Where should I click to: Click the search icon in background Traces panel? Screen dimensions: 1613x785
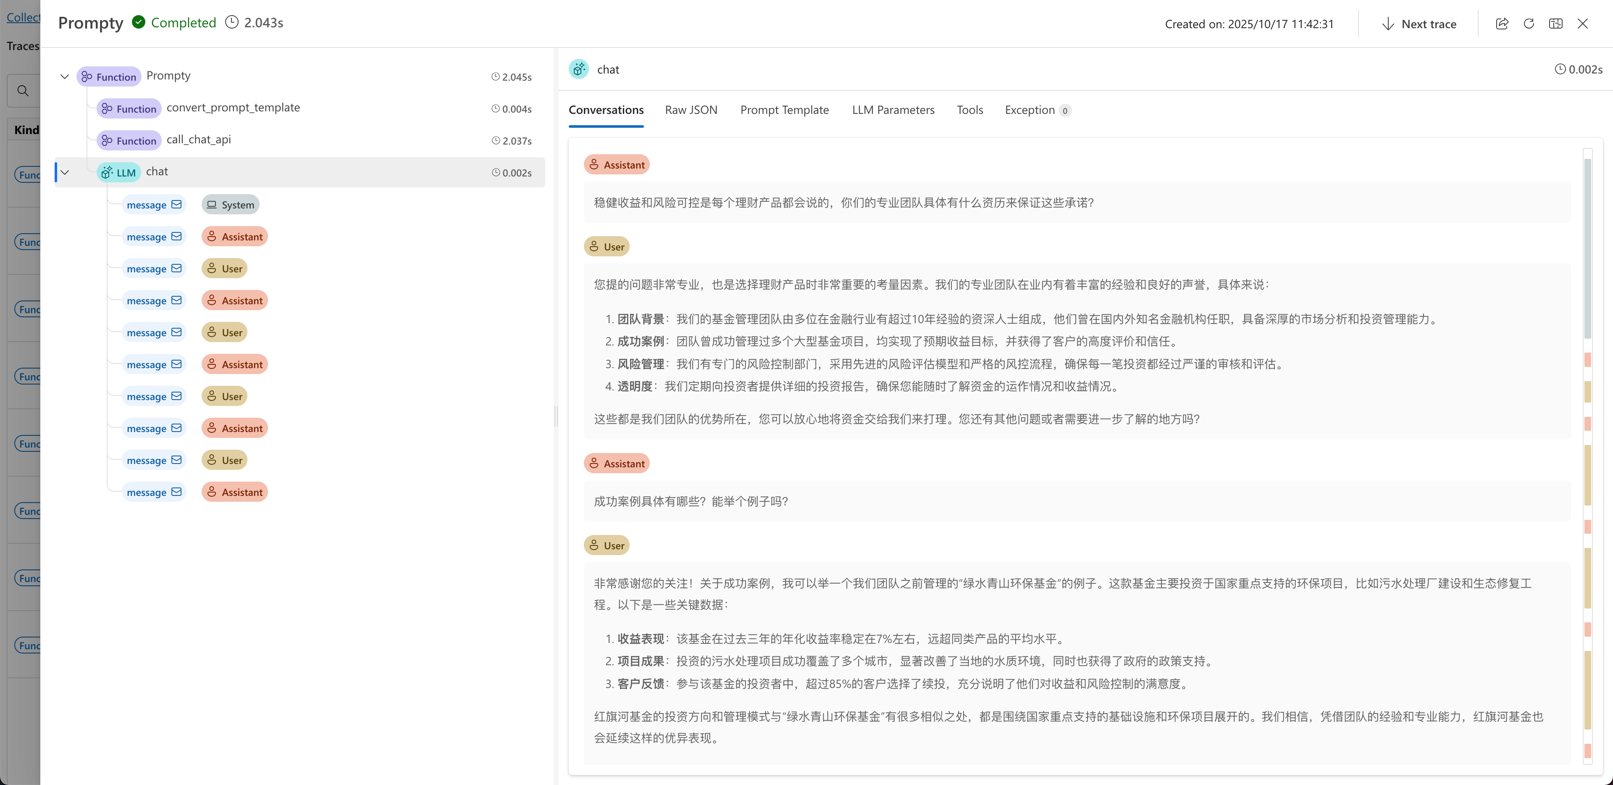click(x=23, y=91)
